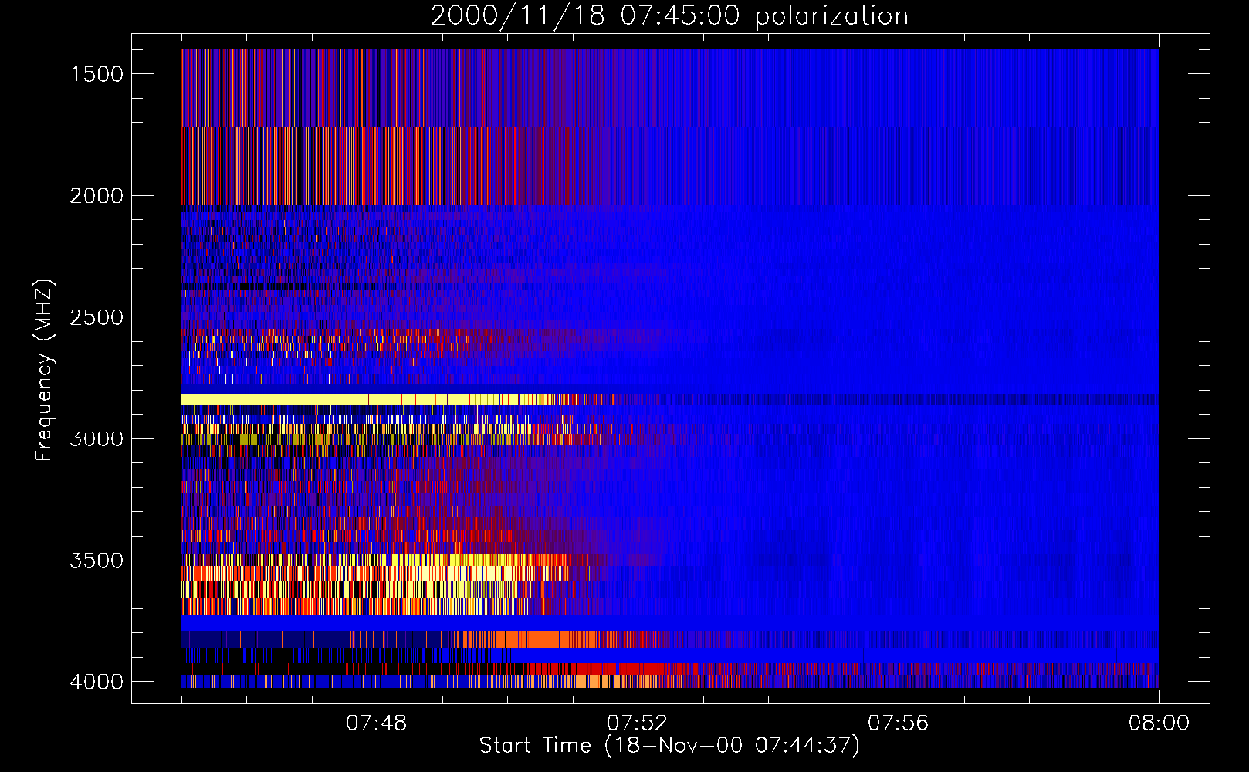
Task: Click the 07:56 time tick label
Action: 899,723
